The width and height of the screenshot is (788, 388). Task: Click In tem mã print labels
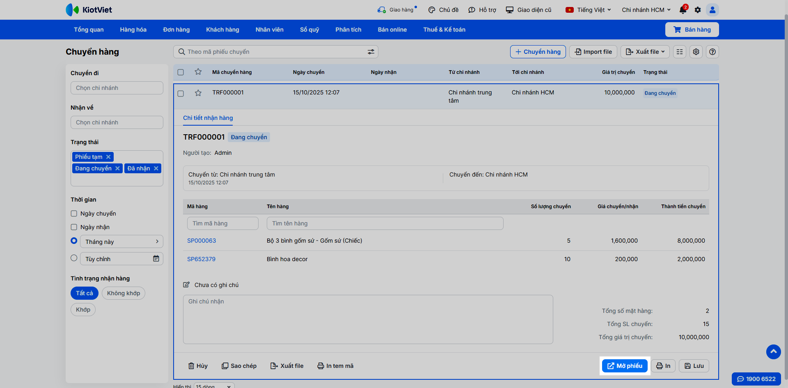point(335,366)
